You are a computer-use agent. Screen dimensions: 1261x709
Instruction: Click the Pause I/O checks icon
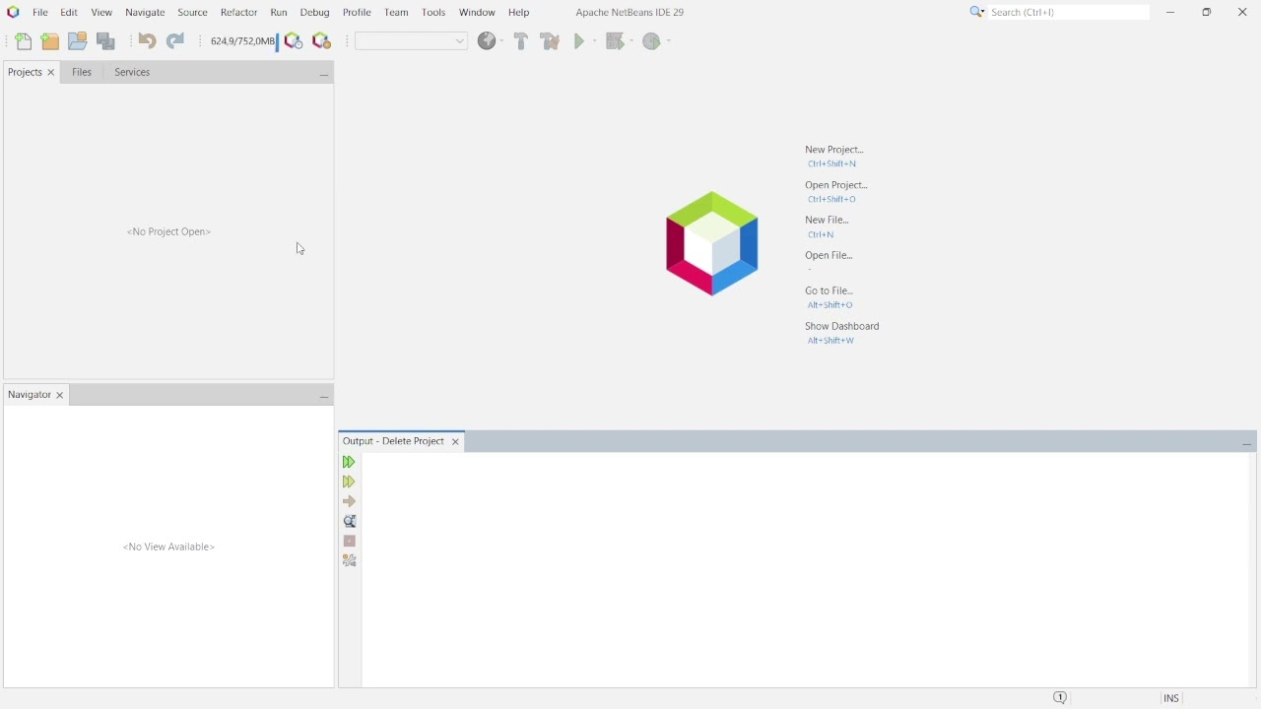point(321,41)
